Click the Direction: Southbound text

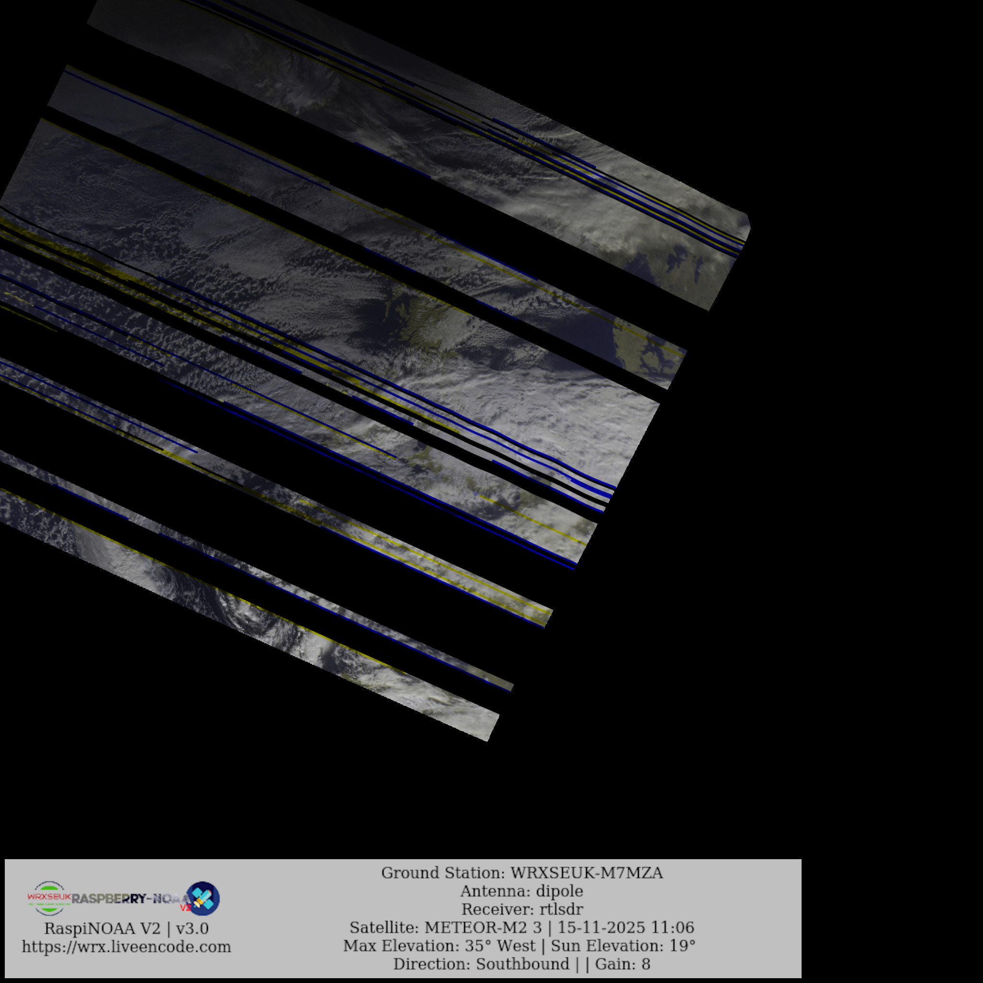coord(481,964)
